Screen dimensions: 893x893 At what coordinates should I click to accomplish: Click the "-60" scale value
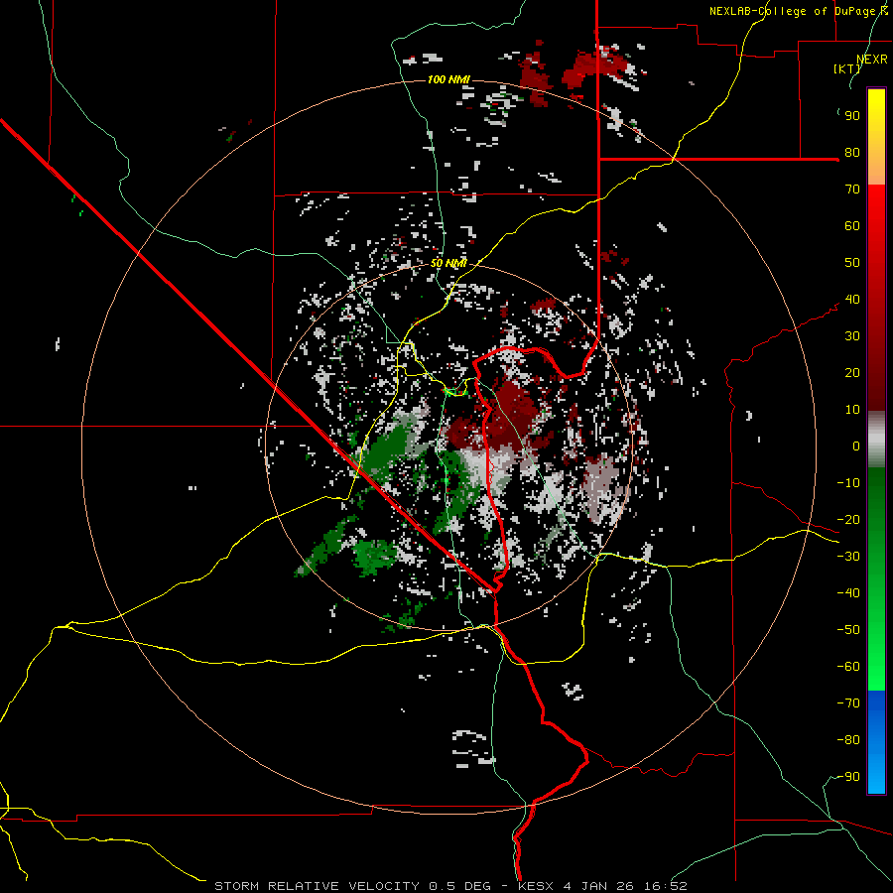tap(848, 667)
